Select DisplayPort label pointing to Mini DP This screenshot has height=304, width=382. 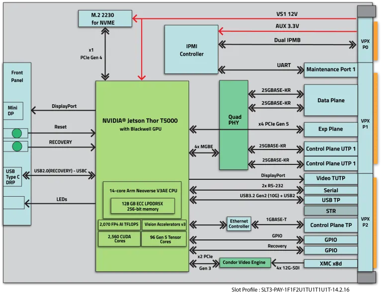(64, 106)
